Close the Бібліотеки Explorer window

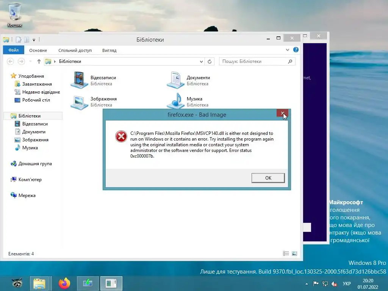(292, 38)
